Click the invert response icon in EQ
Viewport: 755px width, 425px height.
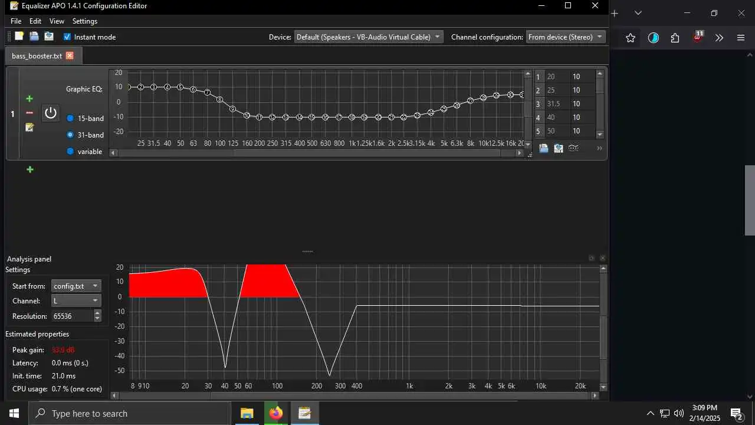573,148
